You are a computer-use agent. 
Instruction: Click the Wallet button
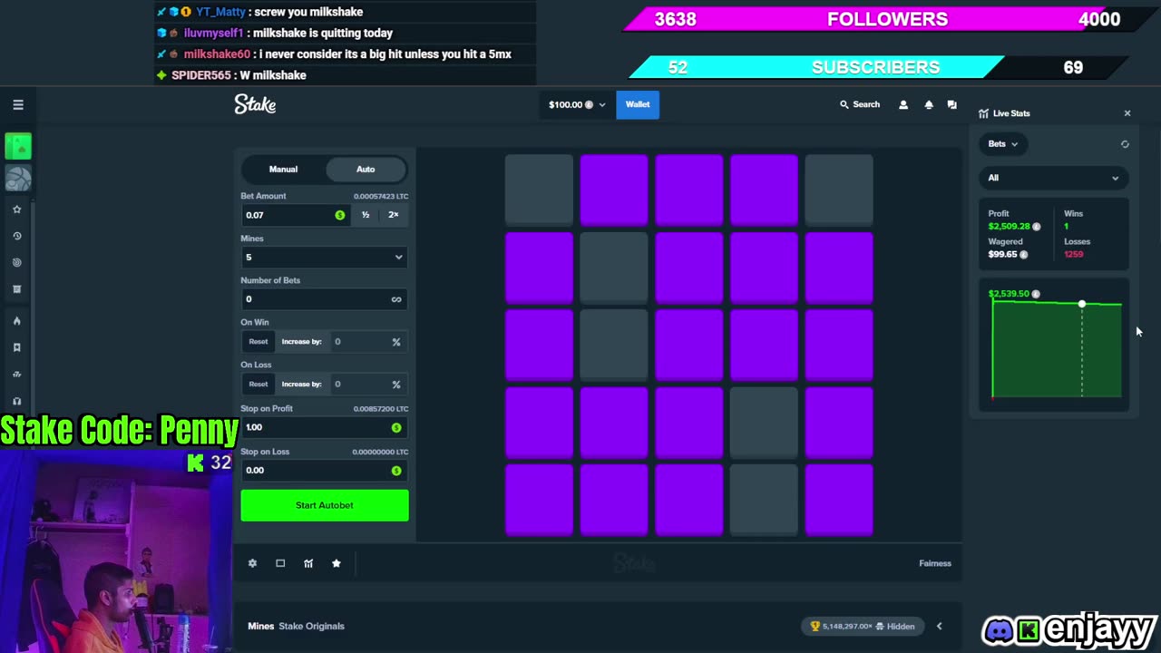coord(638,104)
